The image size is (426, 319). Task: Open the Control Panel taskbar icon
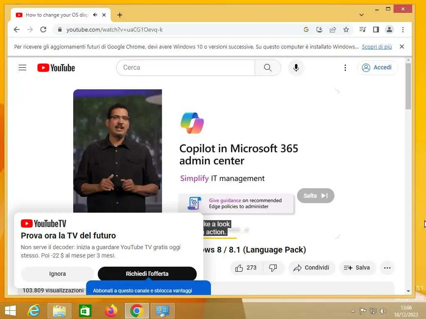click(163, 310)
